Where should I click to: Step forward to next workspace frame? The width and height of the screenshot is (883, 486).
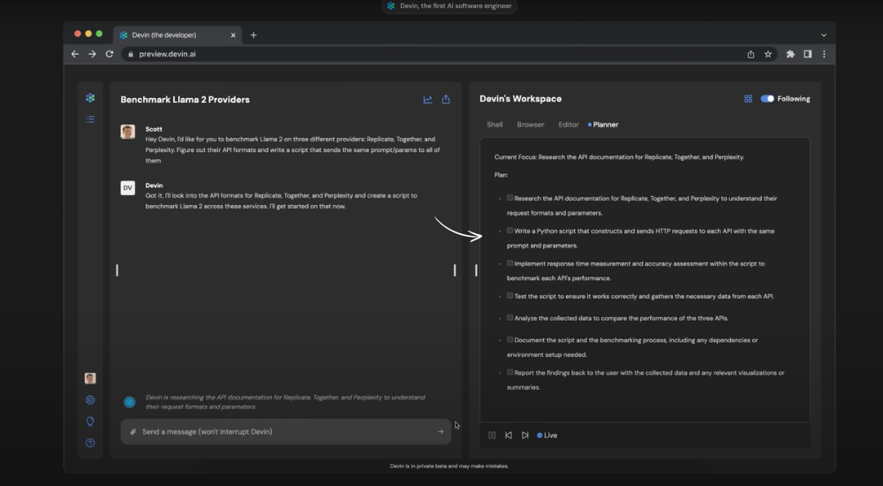[x=525, y=436]
